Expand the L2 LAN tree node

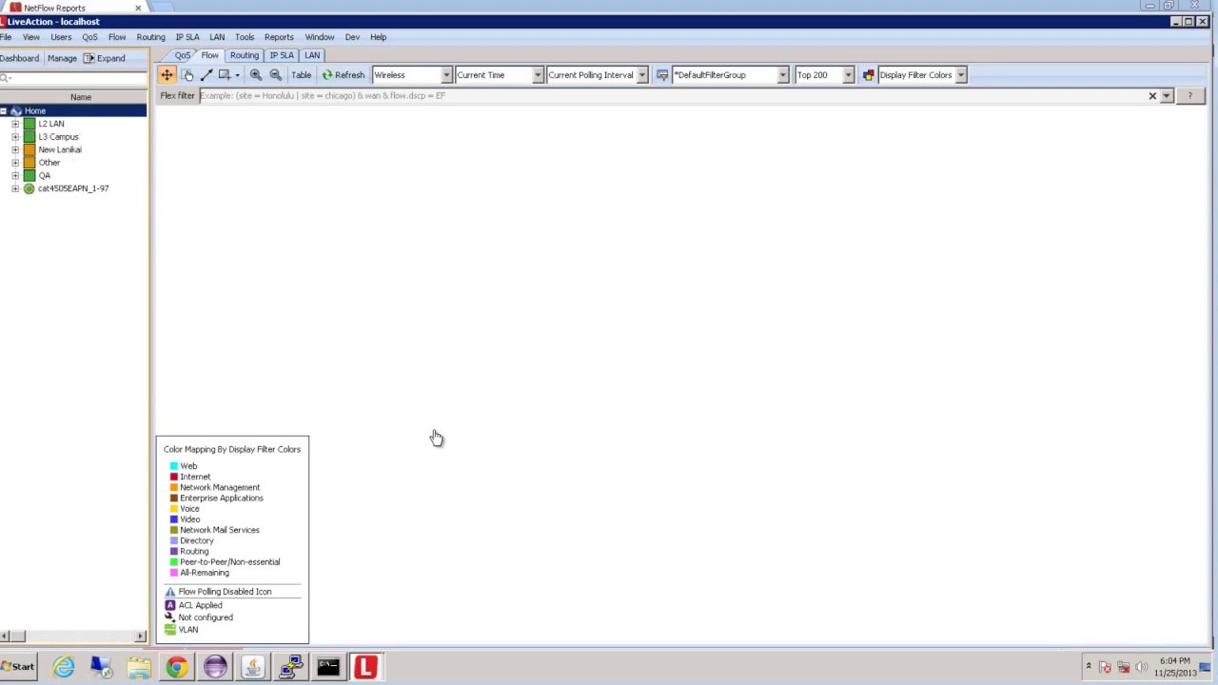pos(15,124)
